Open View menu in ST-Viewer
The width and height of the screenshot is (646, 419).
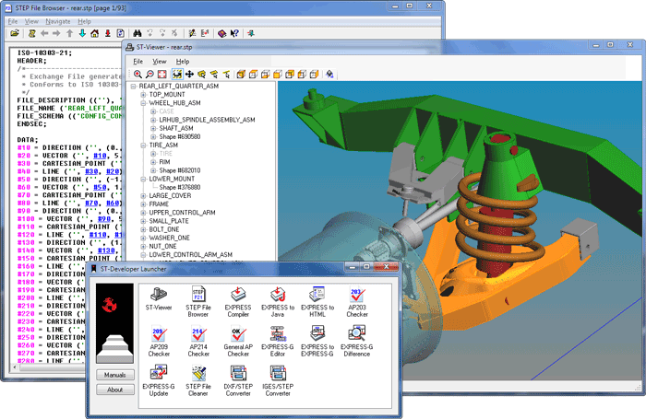160,62
